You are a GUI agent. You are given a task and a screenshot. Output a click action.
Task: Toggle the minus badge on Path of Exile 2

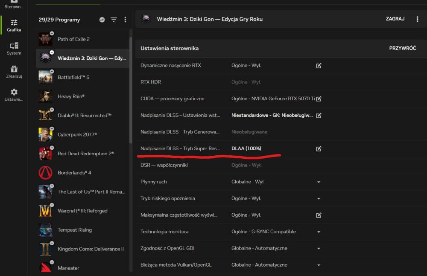pos(52,33)
